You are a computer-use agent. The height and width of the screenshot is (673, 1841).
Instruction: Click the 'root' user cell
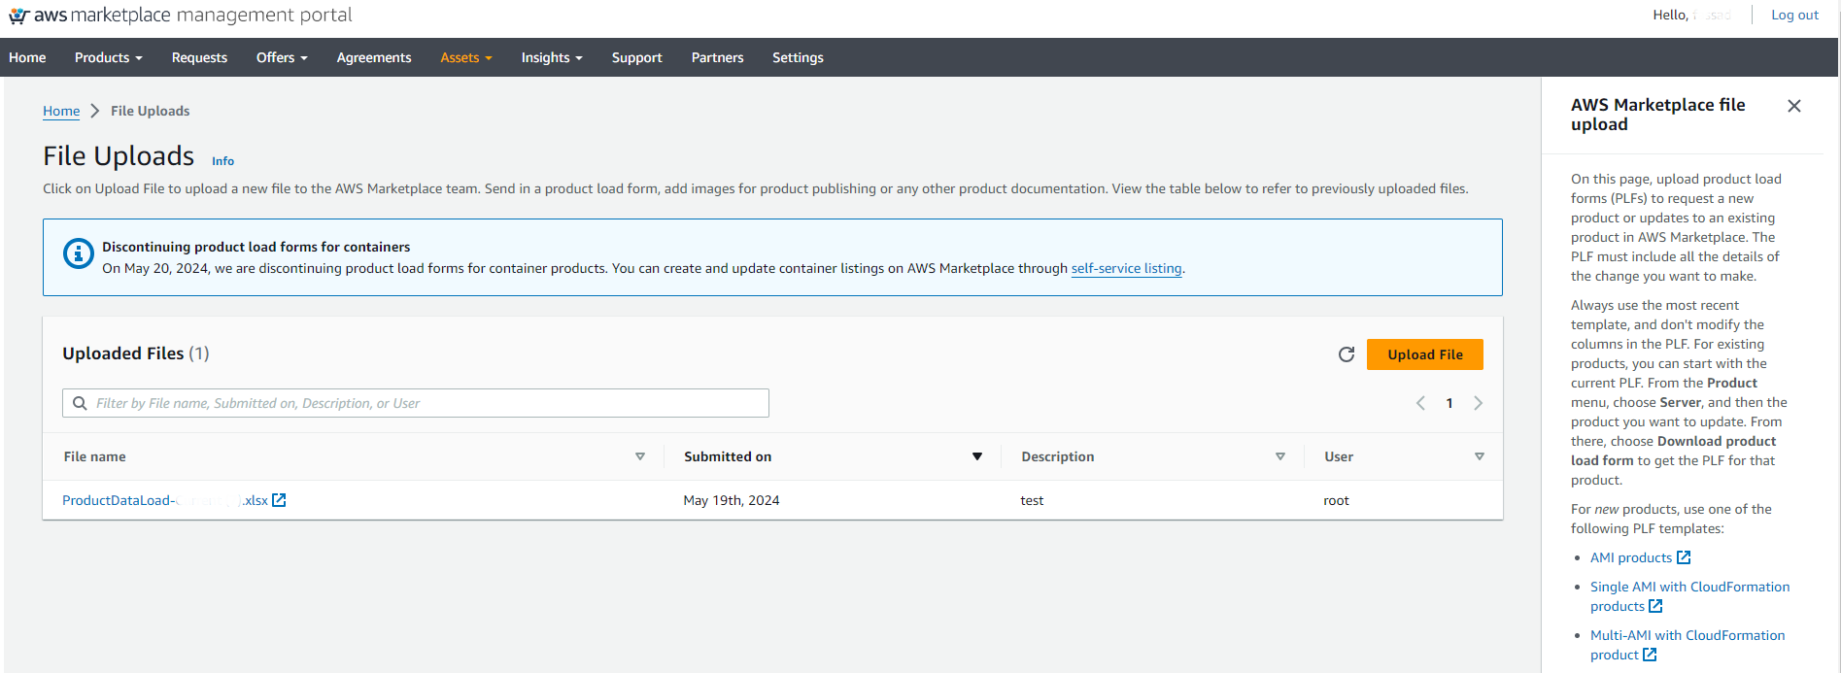coord(1337,500)
